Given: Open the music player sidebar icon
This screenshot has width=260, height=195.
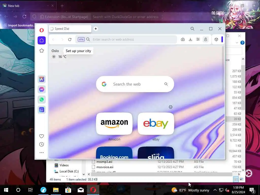Looking at the screenshot, I should pyautogui.click(x=42, y=110).
